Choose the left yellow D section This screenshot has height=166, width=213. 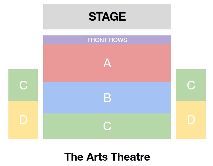(23, 120)
